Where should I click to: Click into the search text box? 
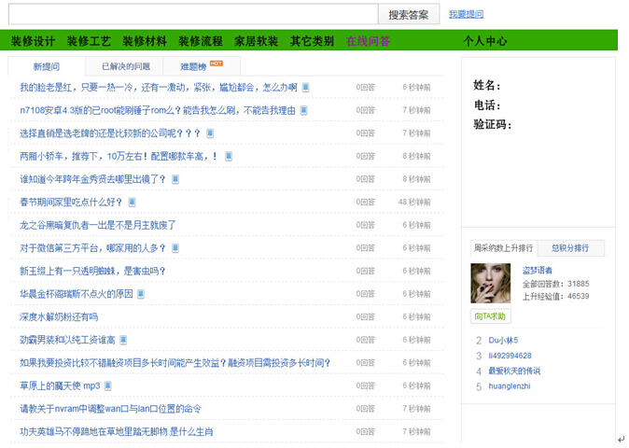192,14
